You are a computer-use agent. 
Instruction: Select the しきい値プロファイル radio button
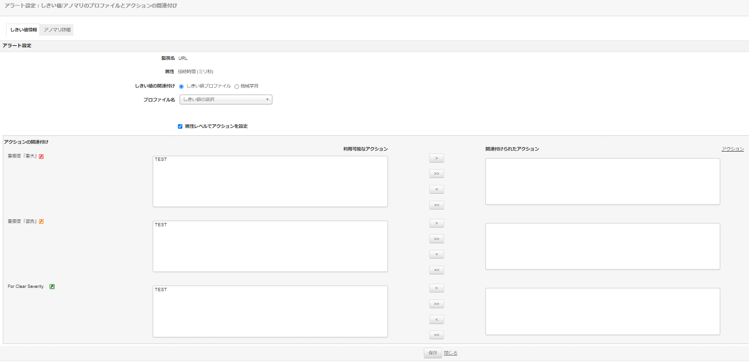(x=181, y=87)
